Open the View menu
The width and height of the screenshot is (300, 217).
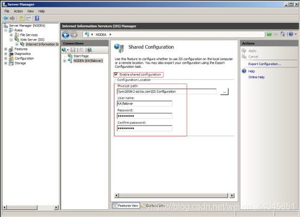click(31, 11)
